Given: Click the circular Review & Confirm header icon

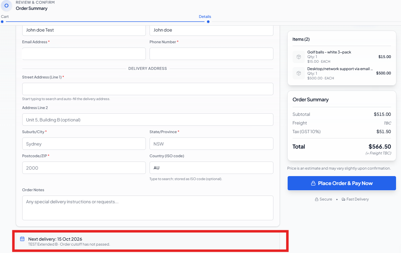Looking at the screenshot, I should point(6,6).
